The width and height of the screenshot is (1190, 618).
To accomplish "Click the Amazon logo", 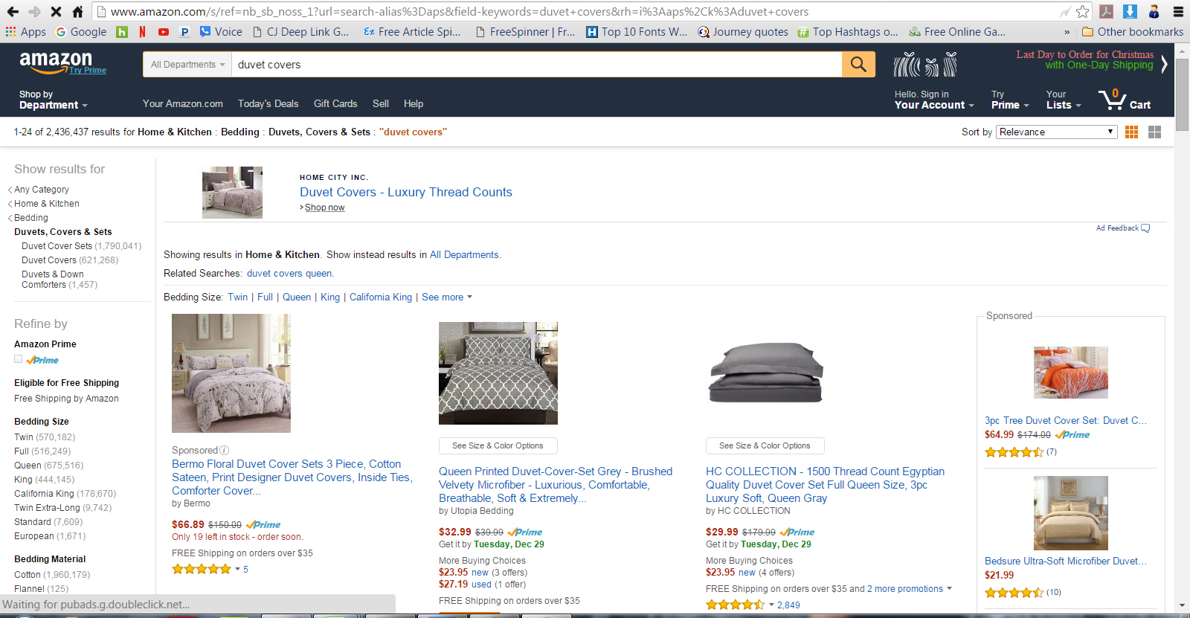I will pos(56,62).
